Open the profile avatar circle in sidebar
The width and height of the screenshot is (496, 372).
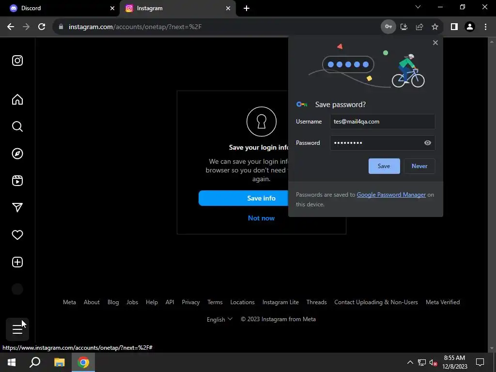[x=17, y=289]
